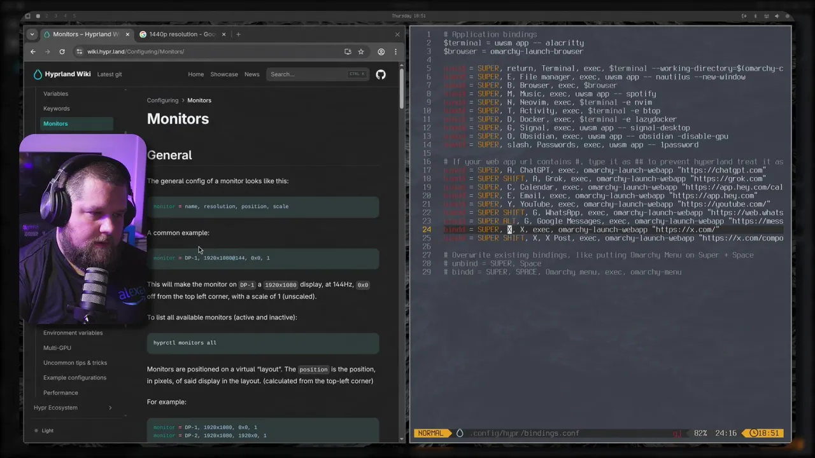Open the browser profile icon
The width and height of the screenshot is (815, 458).
tap(381, 52)
